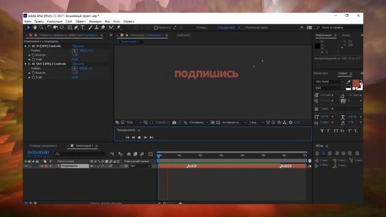Image resolution: width=386 pixels, height=217 pixels.
Task: Toggle Scale stopwatch under AC OUT Controls
Action: [33, 77]
